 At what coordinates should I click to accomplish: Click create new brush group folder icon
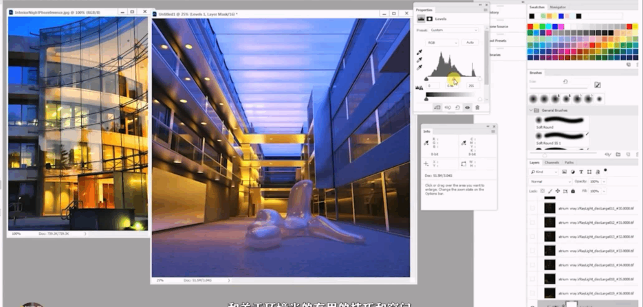(618, 155)
